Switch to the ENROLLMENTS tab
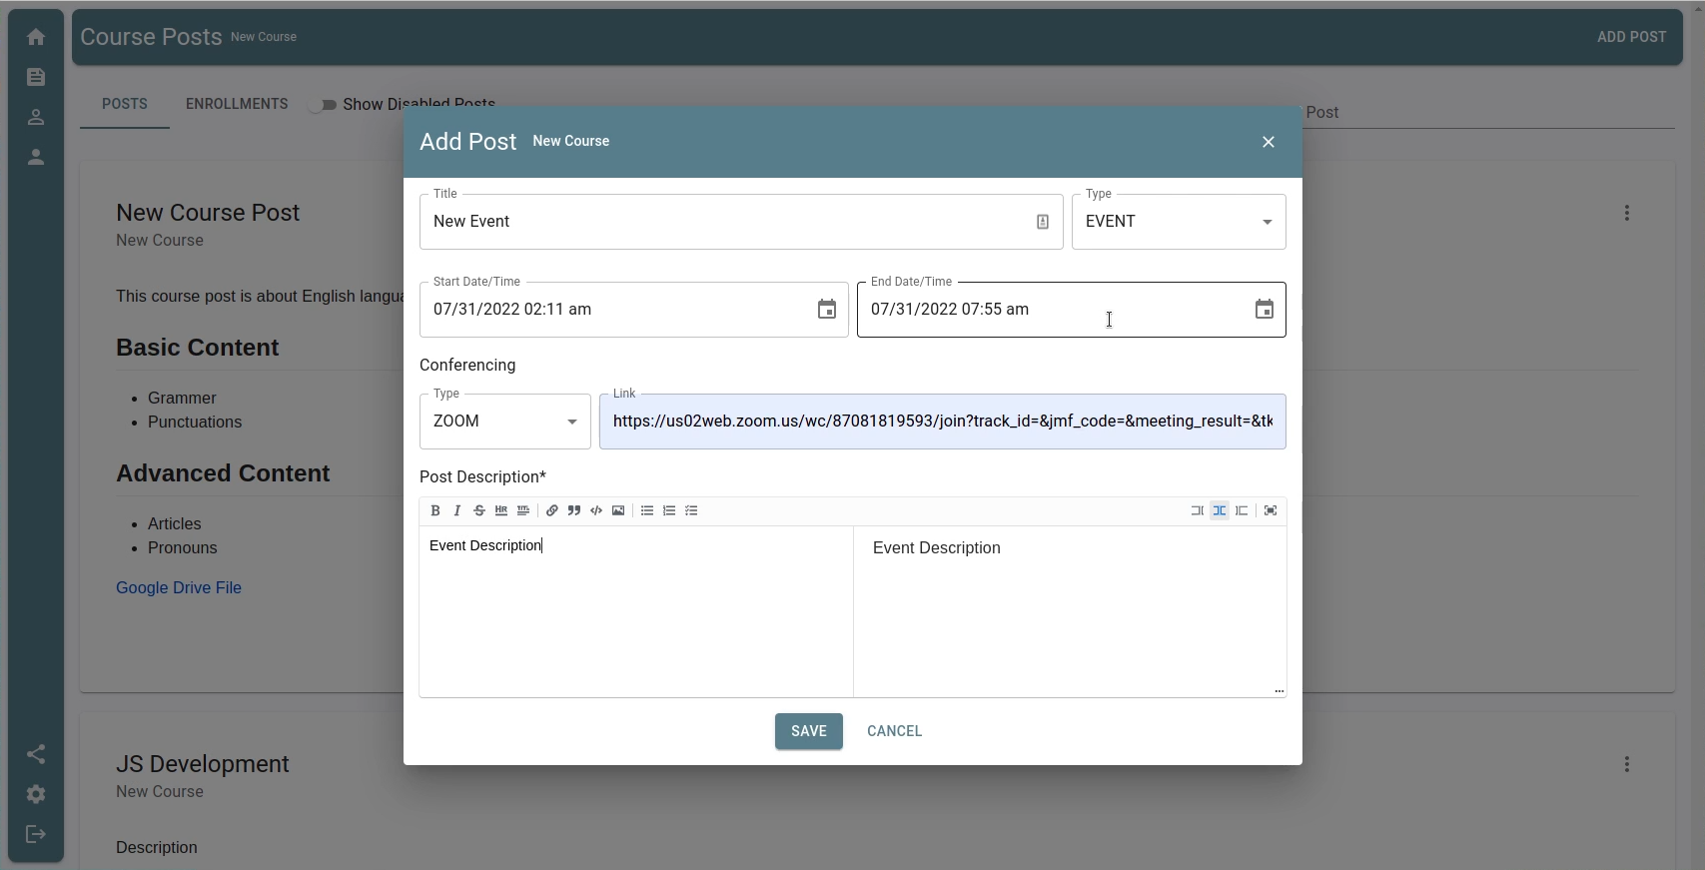The height and width of the screenshot is (870, 1705). [237, 104]
